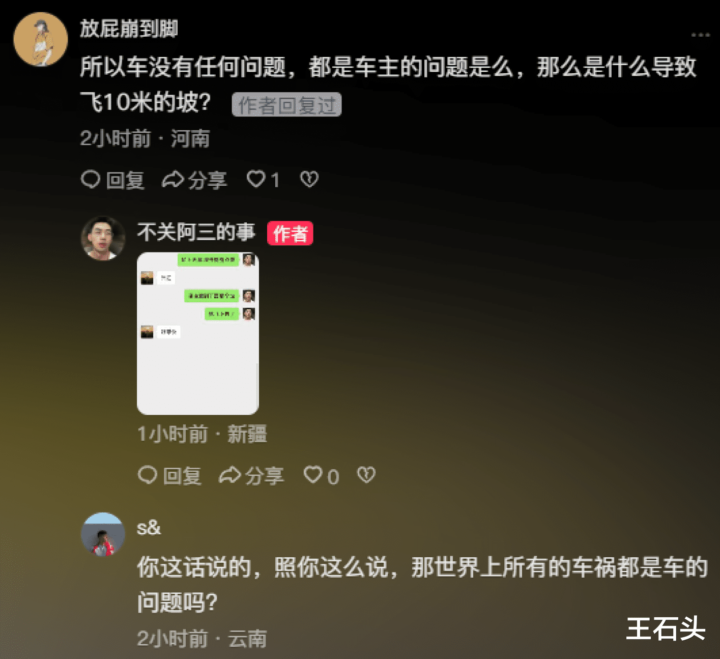Screen dimensions: 720x659
Task: Open 放屁崩到脚's profile avatar
Action: [40, 39]
